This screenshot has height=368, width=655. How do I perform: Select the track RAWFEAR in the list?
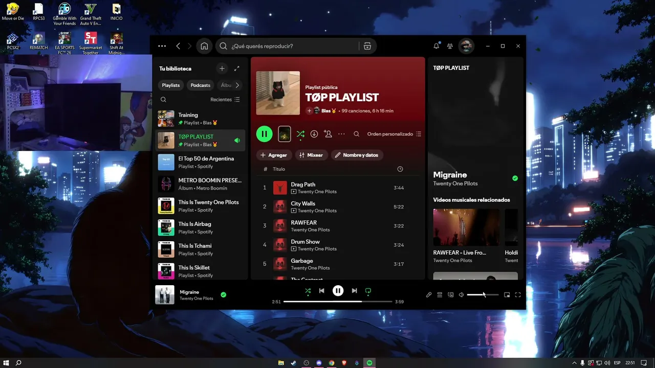pos(338,226)
